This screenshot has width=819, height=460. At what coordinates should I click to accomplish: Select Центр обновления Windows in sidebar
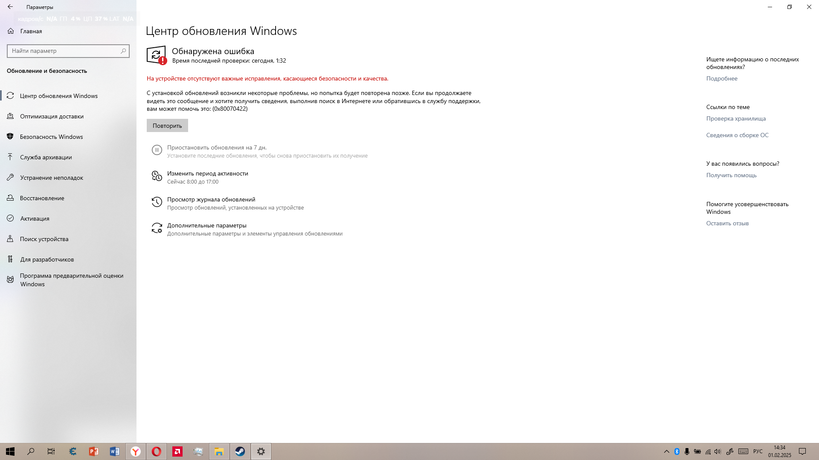point(68,96)
